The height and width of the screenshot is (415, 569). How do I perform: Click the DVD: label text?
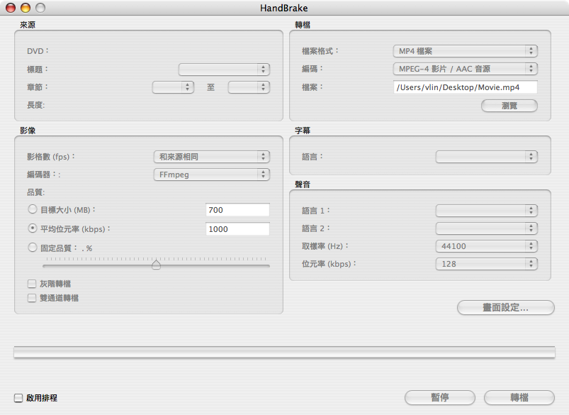point(38,51)
